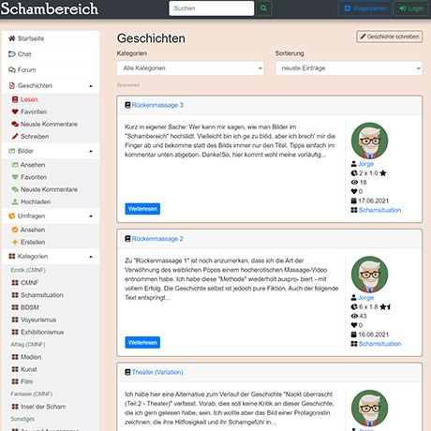431x431 pixels.
Task: Click author avatar on Rückenmassage 3
Action: point(369,141)
